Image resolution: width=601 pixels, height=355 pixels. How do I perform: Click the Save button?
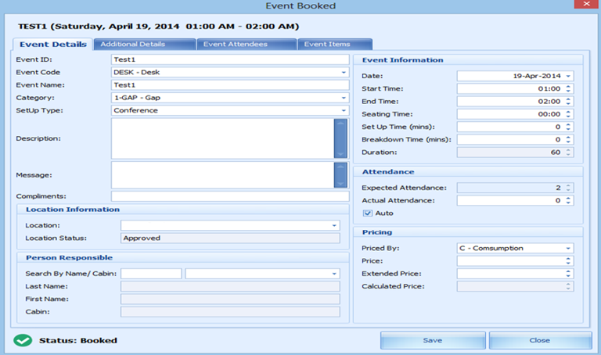[x=433, y=340]
